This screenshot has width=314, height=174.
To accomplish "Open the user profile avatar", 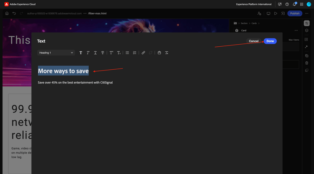I will [x=309, y=4].
